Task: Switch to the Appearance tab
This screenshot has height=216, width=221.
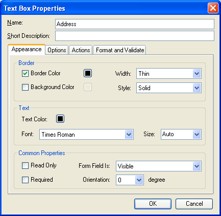Action: tap(27, 50)
